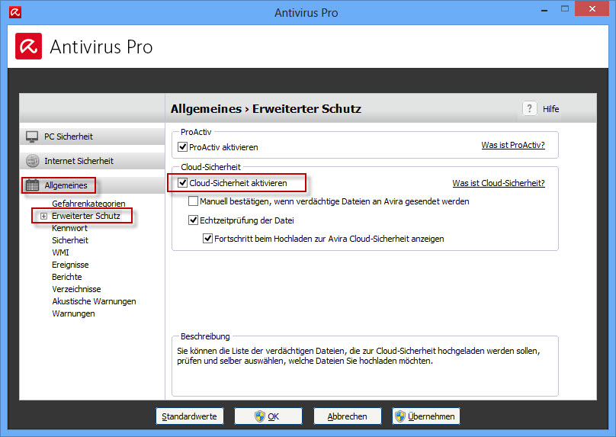
Task: Open Akustische Warnungen settings
Action: [94, 301]
